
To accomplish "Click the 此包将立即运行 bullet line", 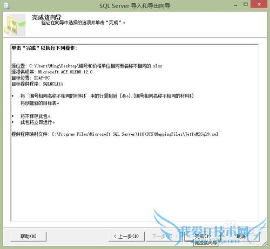I will pos(37,122).
